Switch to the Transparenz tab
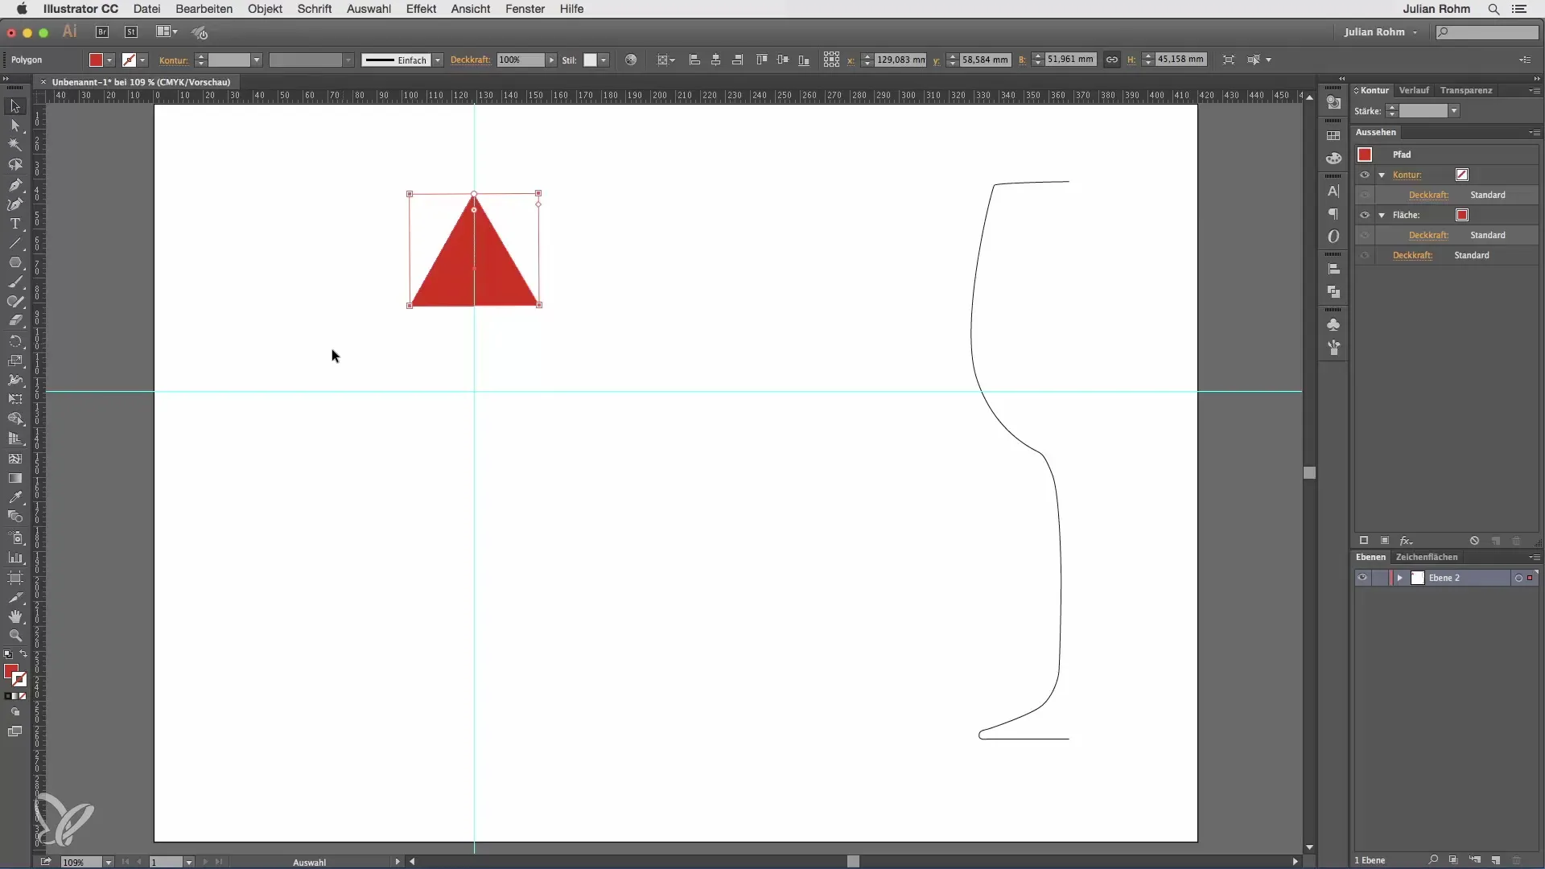This screenshot has height=869, width=1545. pyautogui.click(x=1466, y=90)
